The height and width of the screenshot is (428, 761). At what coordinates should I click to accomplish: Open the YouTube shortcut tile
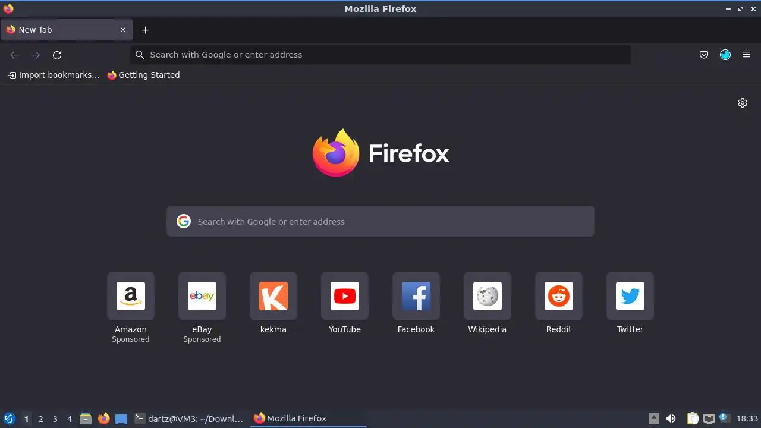coord(345,296)
